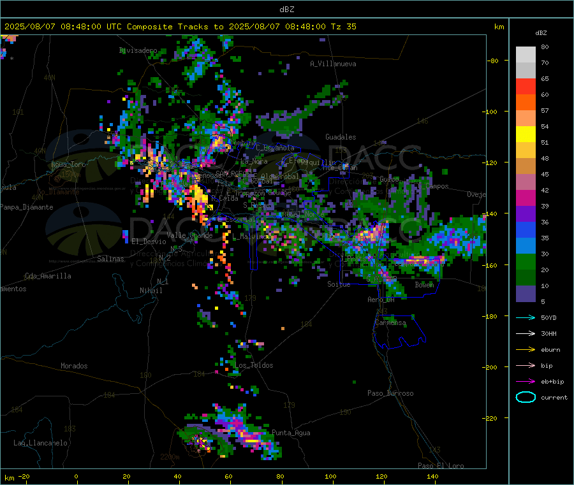Click the yellow eburn arrow legend icon
This screenshot has width=574, height=485.
click(526, 350)
